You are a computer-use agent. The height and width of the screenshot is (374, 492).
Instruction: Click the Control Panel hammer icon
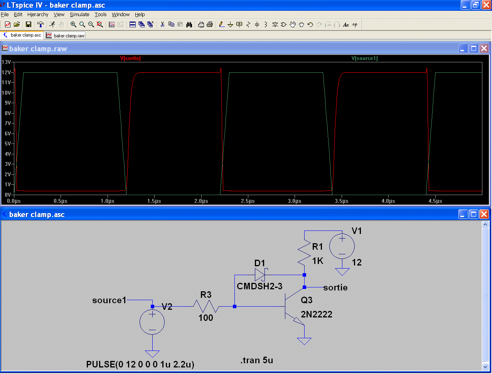click(40, 25)
